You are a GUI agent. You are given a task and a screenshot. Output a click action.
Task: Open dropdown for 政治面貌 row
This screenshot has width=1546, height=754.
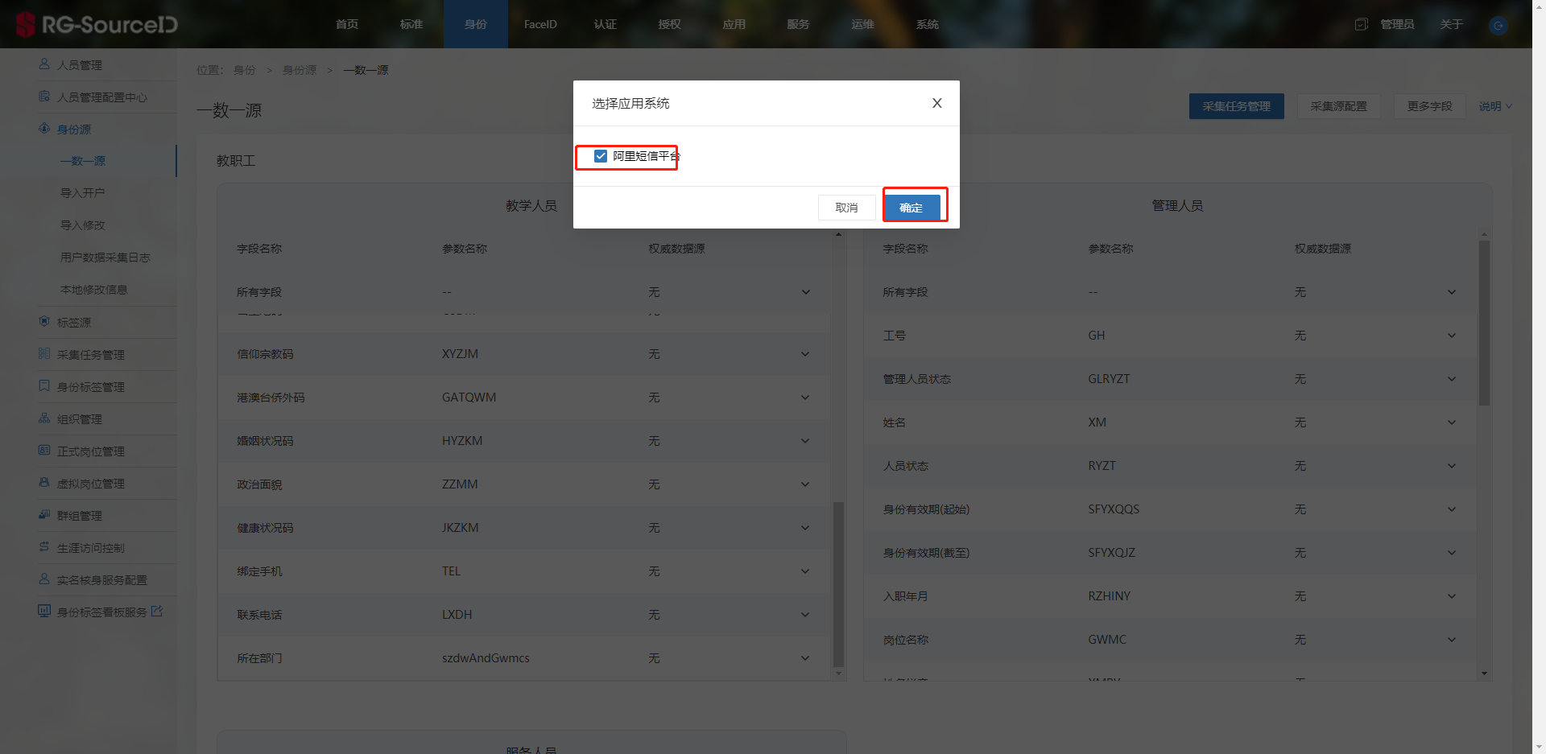pos(805,484)
